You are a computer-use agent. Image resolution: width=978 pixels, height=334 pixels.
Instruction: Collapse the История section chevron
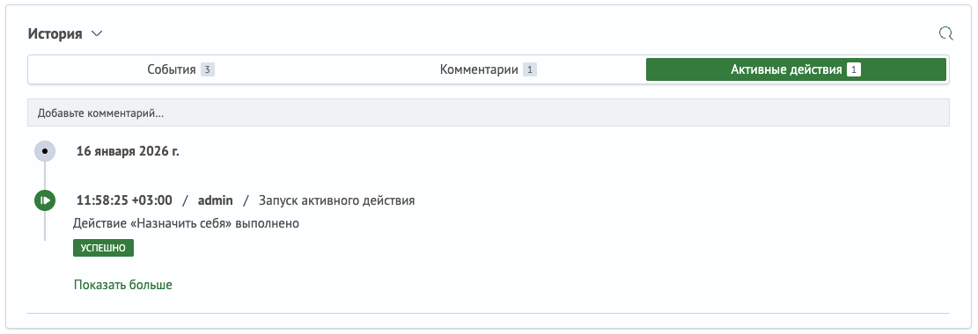[x=96, y=33]
